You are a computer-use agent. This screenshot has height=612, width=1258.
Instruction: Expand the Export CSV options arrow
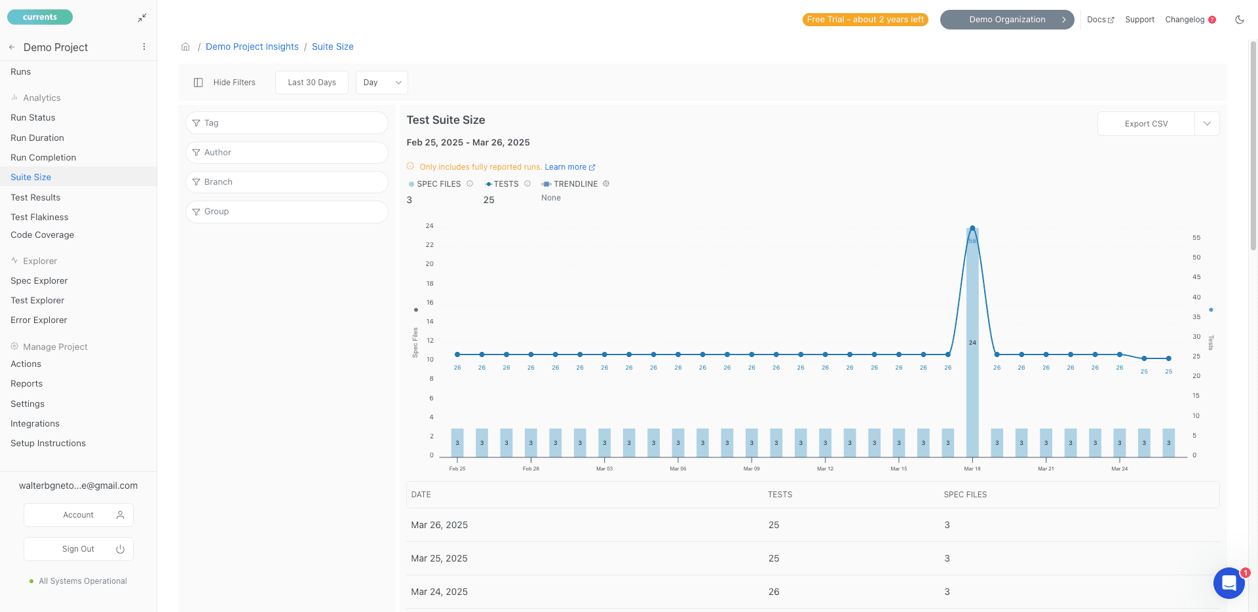[x=1207, y=124]
